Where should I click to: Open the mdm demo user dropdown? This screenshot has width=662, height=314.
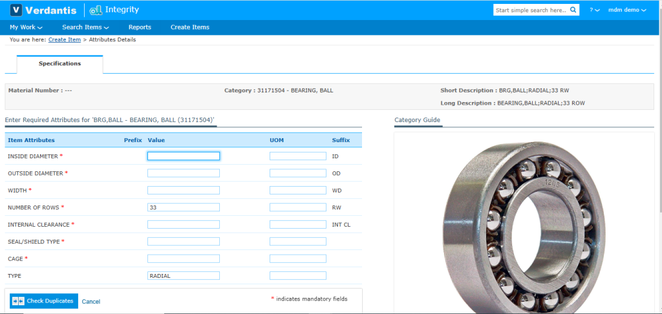click(627, 10)
